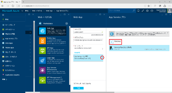The width and height of the screenshot is (172, 93).
Task: Maximize the Web App blade
Action: click(x=100, y=14)
